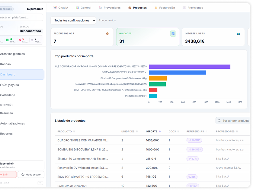
Task: Toggle sorting on Producto column header
Action: point(74,131)
